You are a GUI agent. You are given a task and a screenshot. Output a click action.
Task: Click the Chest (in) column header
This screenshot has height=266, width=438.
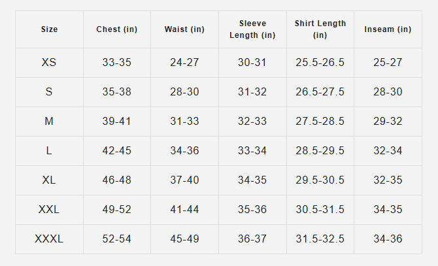coord(117,29)
